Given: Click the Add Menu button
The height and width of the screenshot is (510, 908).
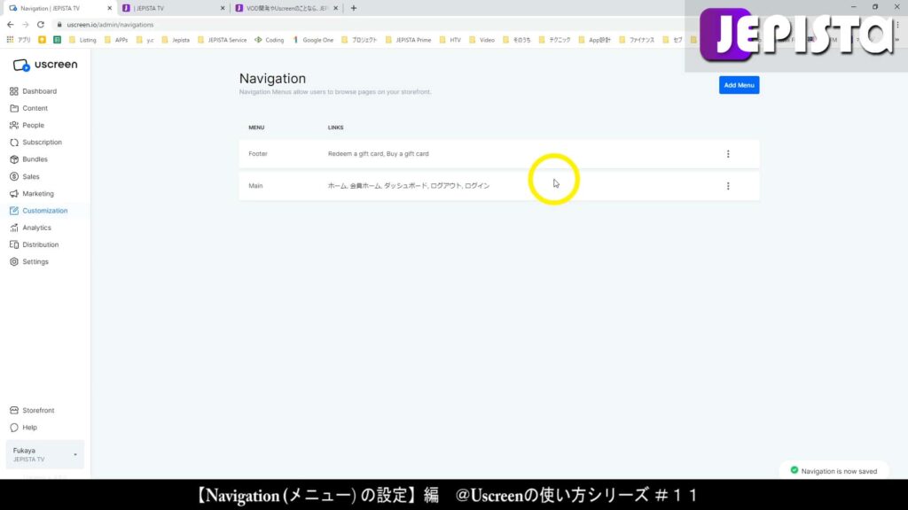Looking at the screenshot, I should (x=739, y=85).
